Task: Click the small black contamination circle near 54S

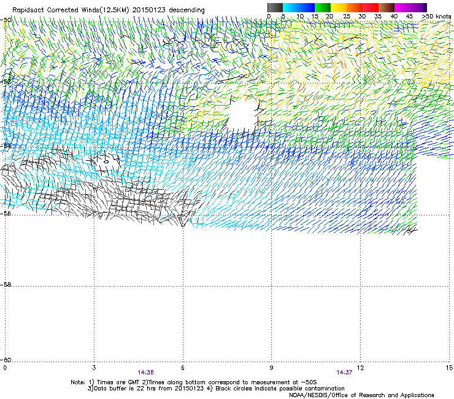Action: [106, 161]
